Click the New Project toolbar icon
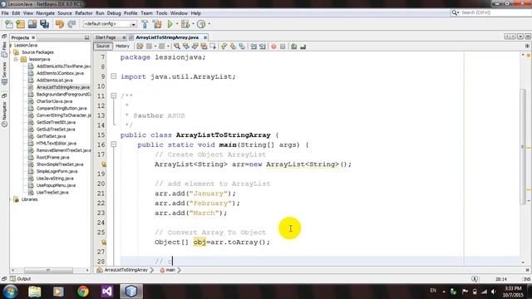The image size is (532, 299). point(20,24)
